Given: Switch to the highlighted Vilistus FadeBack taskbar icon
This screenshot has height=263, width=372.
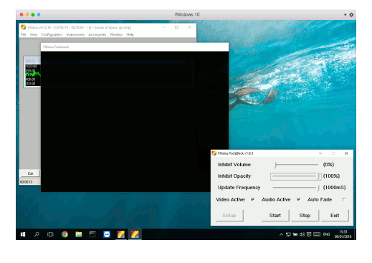Looking at the screenshot, I should 135,234.
